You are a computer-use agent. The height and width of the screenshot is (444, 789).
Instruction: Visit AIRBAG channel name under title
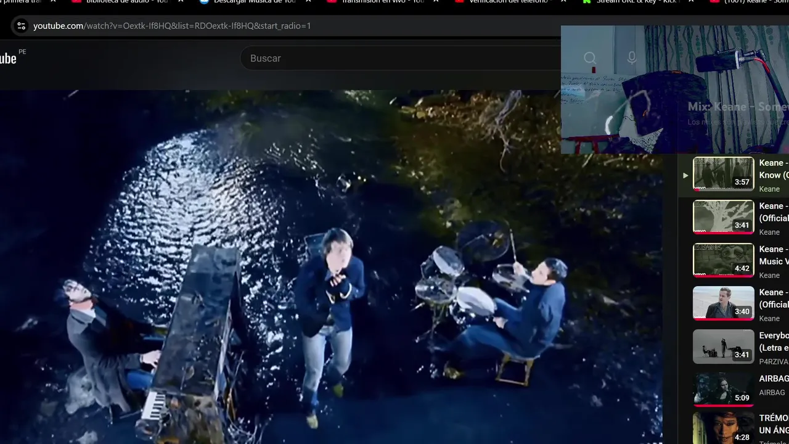click(x=772, y=392)
